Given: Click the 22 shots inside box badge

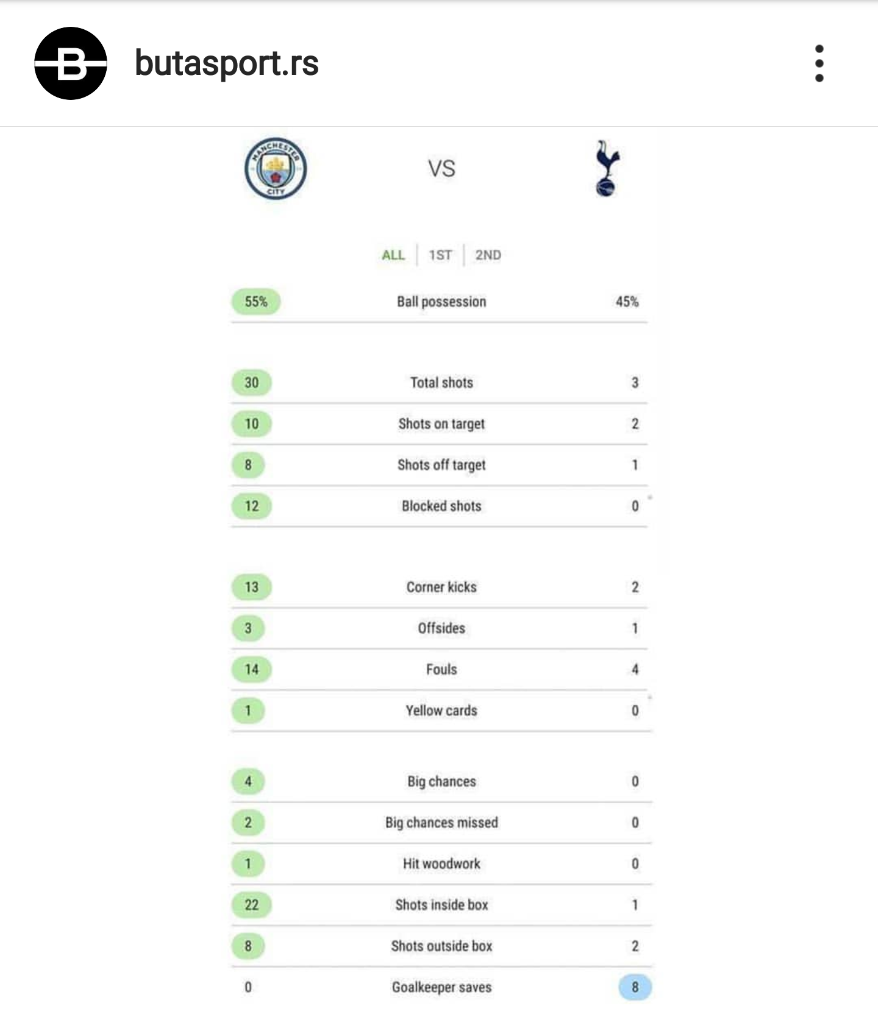Looking at the screenshot, I should tap(252, 905).
